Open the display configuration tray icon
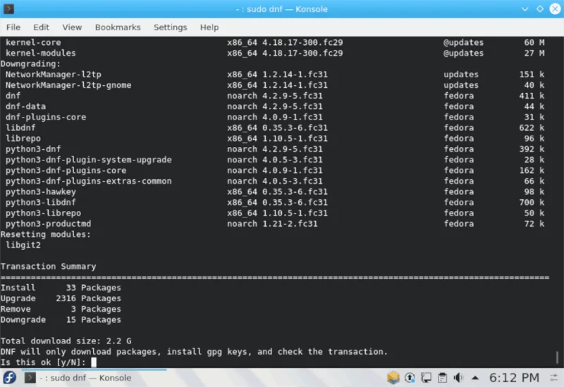Screen dimensions: 564x387 click(427, 378)
